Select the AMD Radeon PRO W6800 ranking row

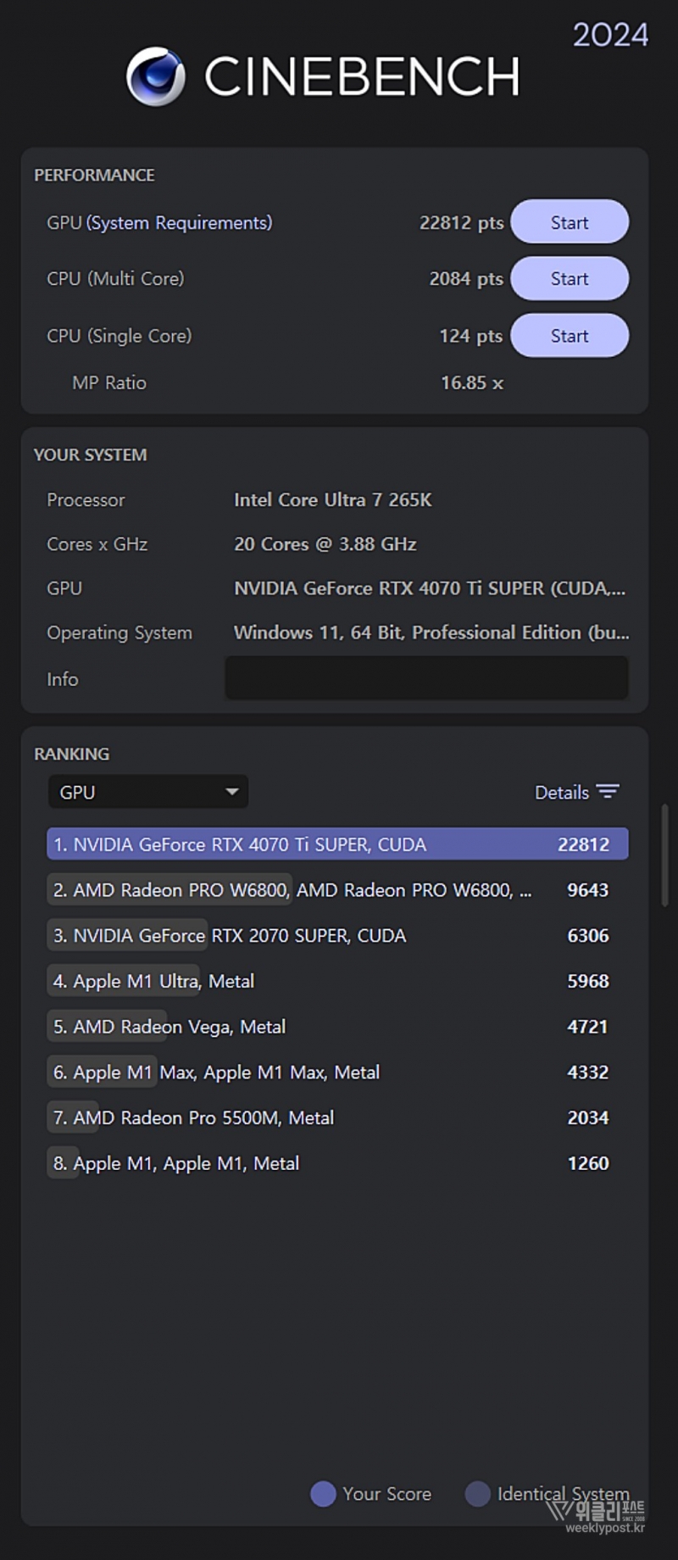click(337, 890)
